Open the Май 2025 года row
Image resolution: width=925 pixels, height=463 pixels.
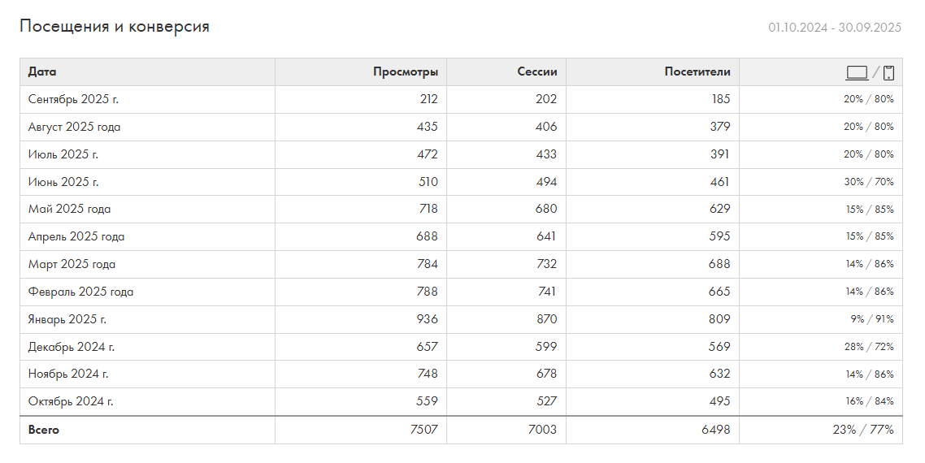pos(69,209)
